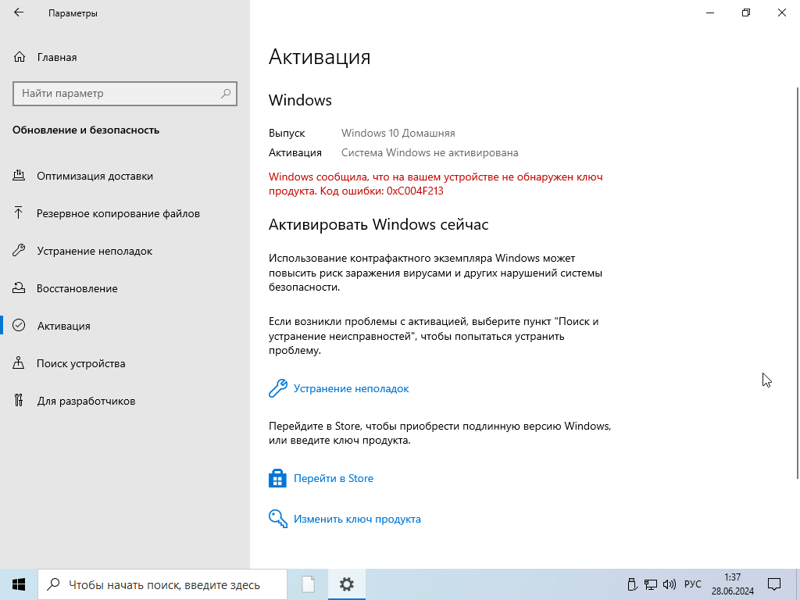
Task: Click the volume speaker tray icon
Action: click(x=670, y=584)
